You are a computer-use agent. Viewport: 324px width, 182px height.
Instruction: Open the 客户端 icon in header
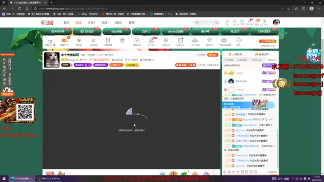pos(249,21)
